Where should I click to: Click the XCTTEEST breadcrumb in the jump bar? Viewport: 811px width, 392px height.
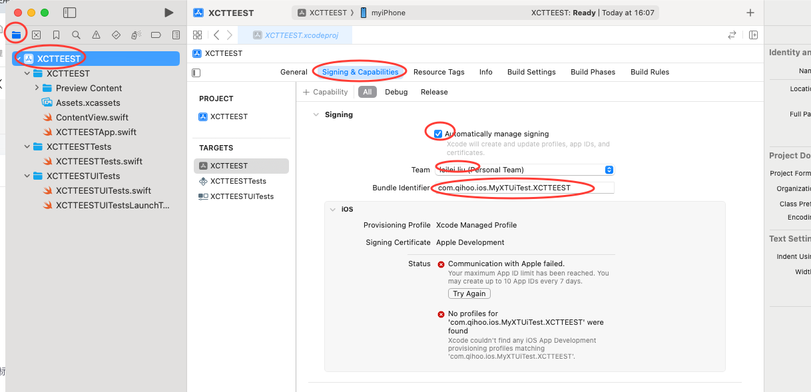click(x=218, y=53)
